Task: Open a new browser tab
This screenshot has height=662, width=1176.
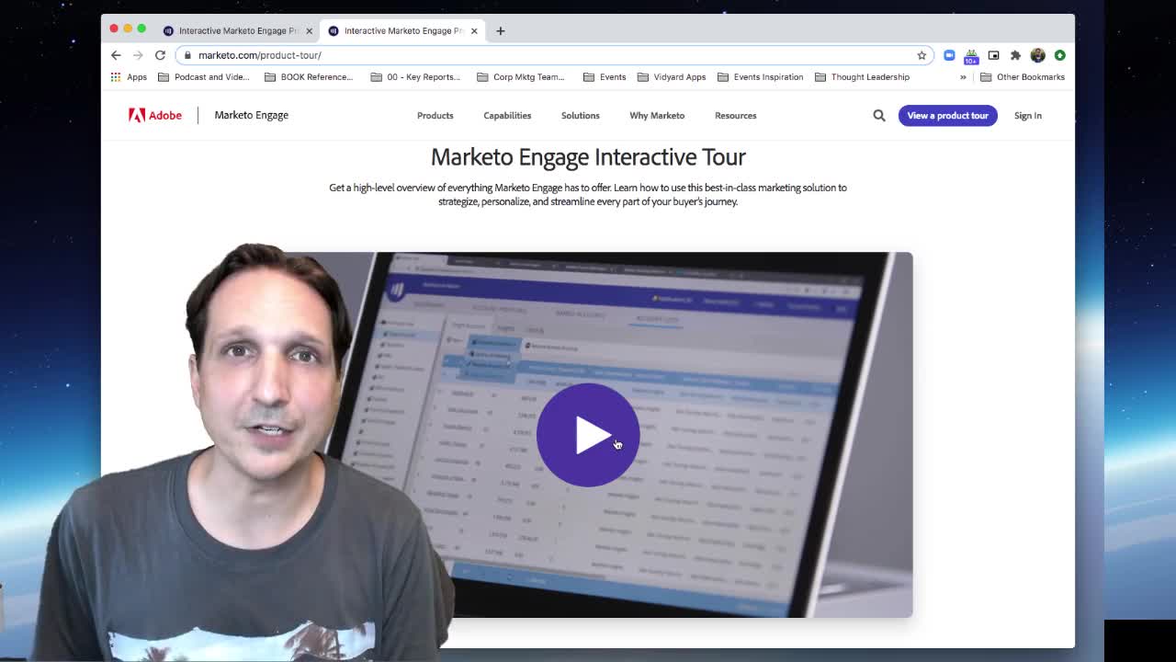Action: click(x=501, y=30)
